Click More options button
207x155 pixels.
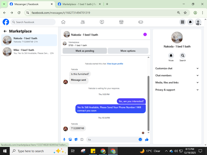pyautogui.click(x=128, y=51)
